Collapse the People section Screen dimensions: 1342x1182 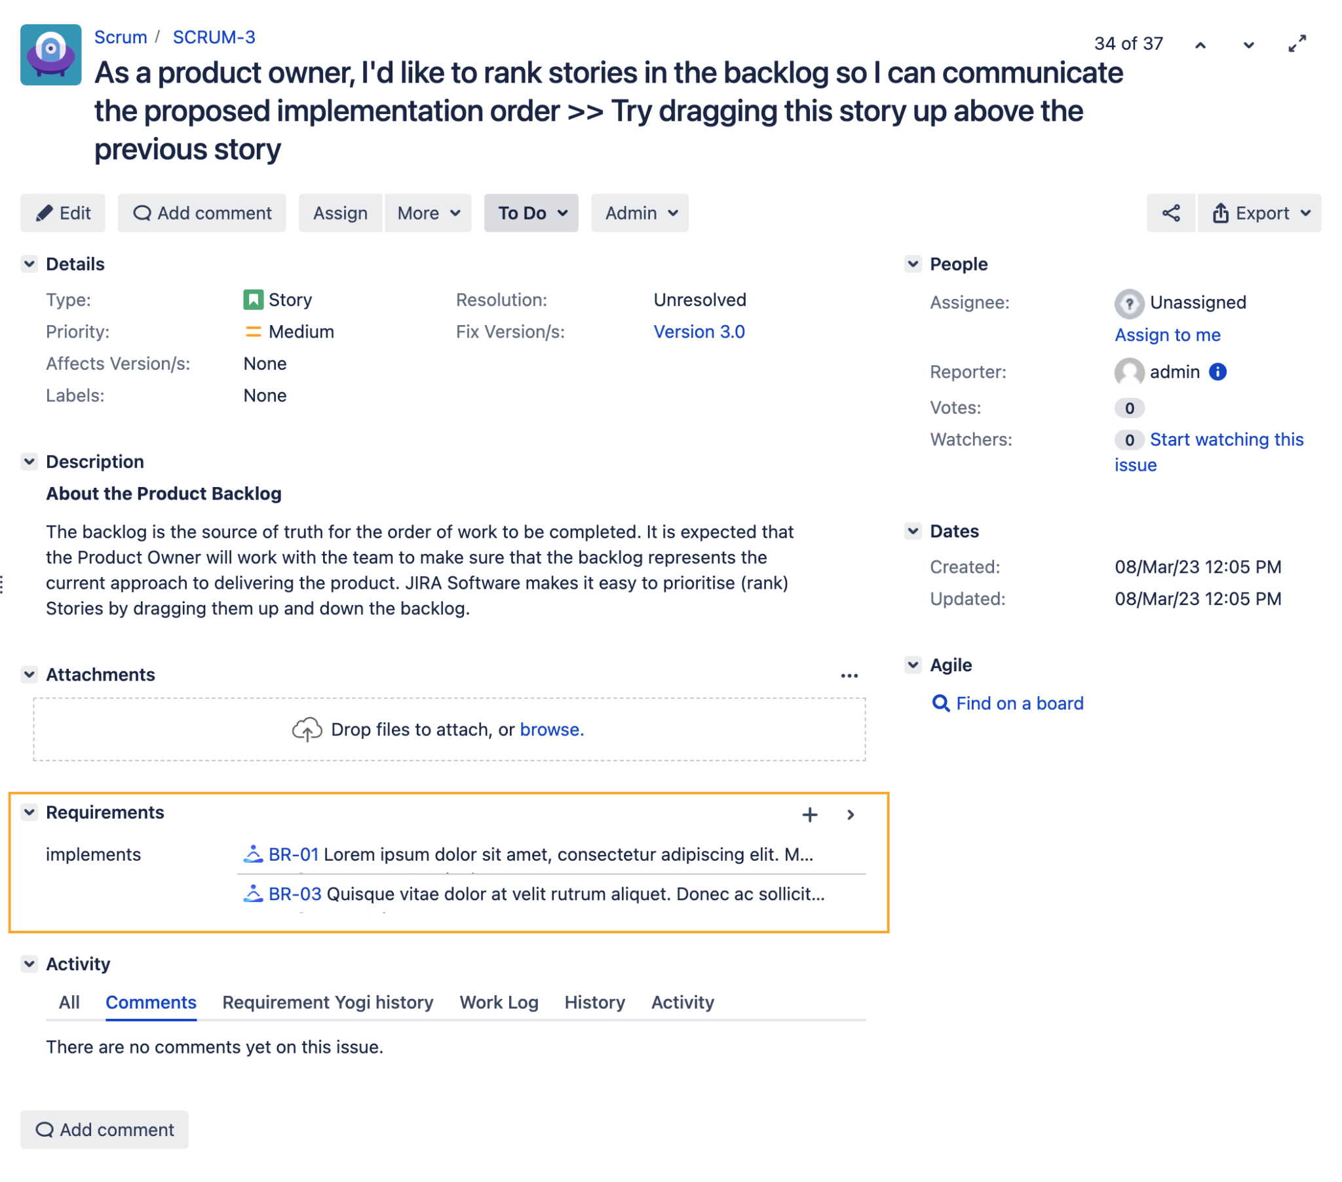point(913,264)
